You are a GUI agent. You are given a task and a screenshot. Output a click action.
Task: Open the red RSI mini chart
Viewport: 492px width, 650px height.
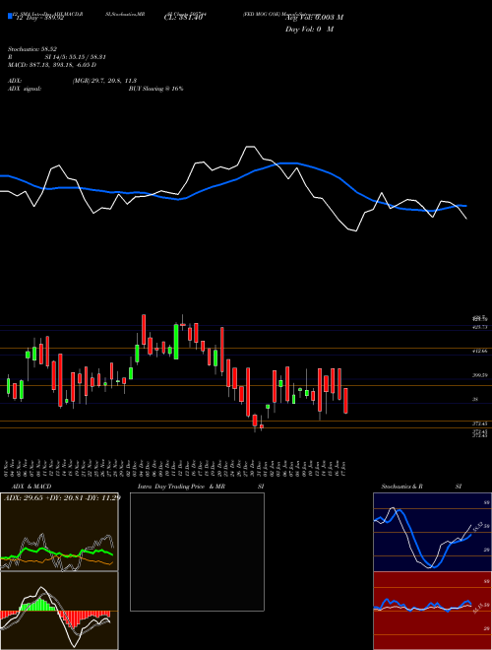[x=432, y=611]
